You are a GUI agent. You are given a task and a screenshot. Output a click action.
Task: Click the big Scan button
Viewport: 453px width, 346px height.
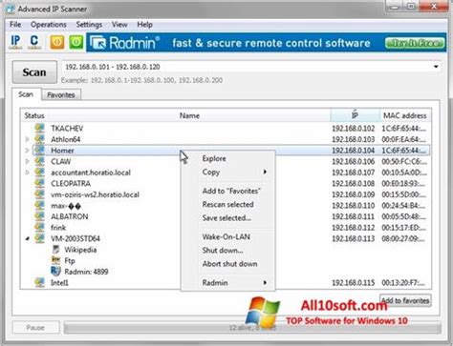pyautogui.click(x=34, y=72)
